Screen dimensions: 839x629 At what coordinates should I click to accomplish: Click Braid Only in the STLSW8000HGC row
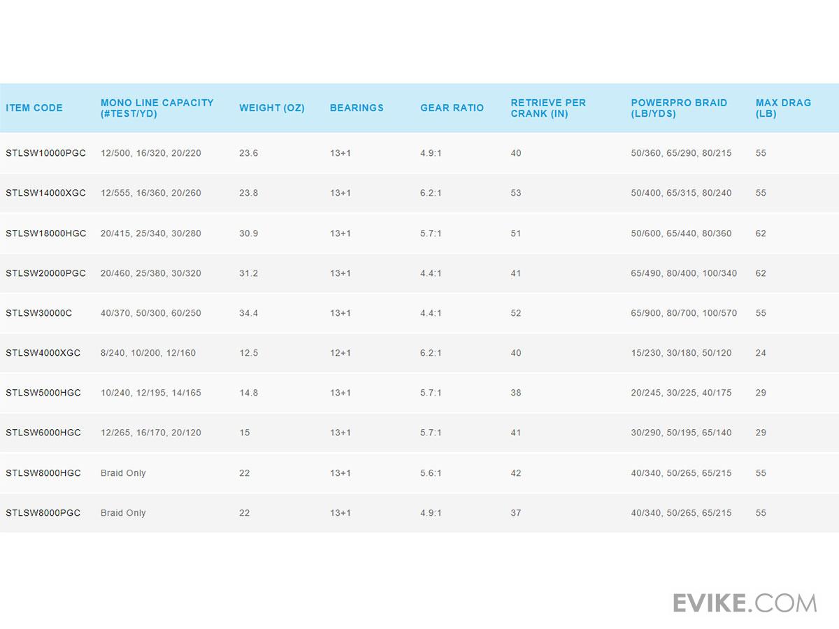pos(123,473)
